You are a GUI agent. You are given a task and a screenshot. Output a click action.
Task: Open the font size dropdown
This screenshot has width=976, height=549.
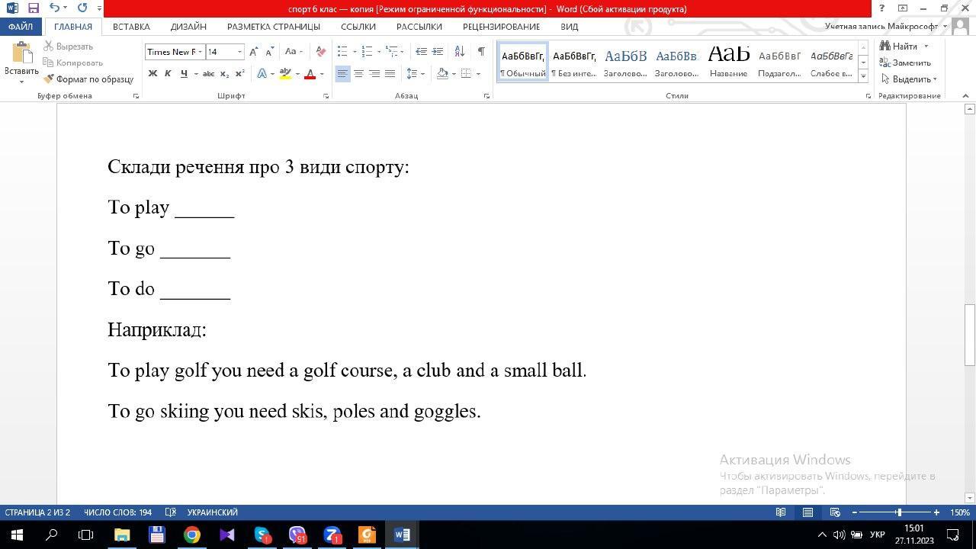coord(239,52)
